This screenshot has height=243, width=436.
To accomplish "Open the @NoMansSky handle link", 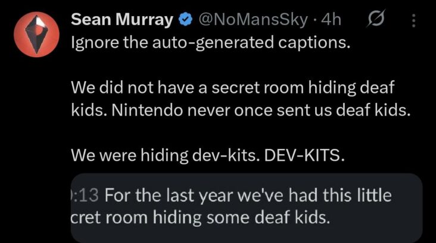I will (254, 20).
